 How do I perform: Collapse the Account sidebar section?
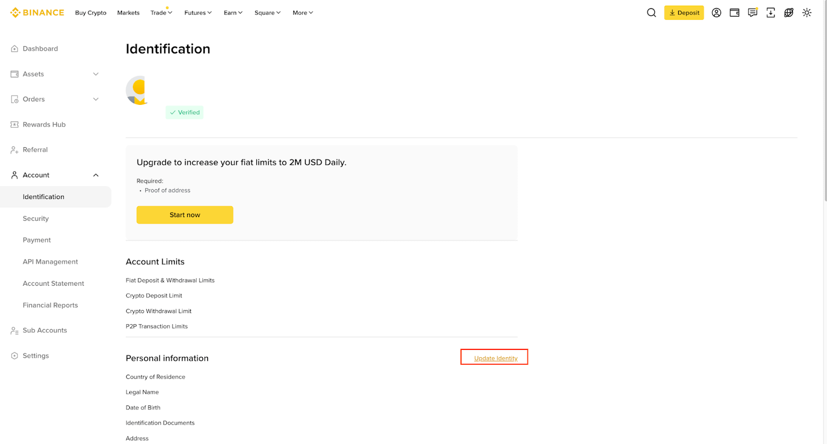[96, 175]
